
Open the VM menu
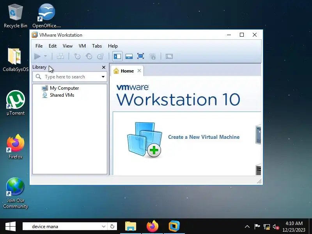pos(82,46)
